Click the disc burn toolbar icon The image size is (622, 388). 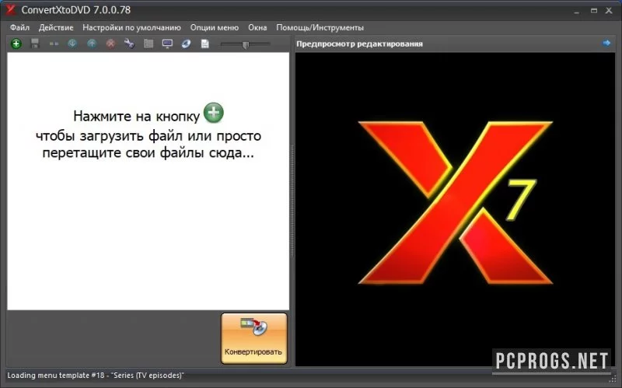point(186,44)
